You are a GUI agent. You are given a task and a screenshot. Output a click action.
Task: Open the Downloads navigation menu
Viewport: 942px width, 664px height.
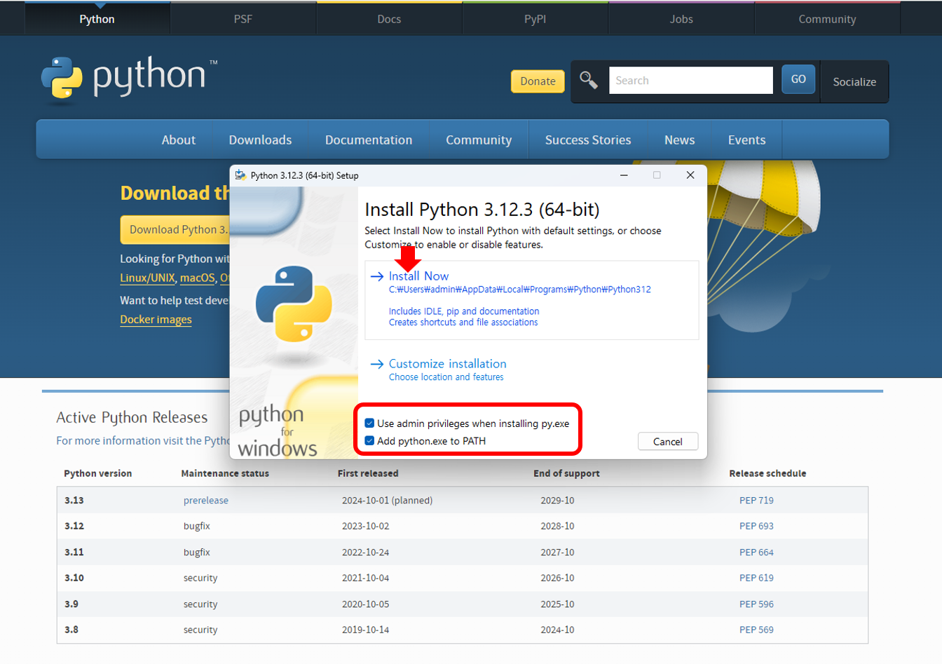coord(260,140)
